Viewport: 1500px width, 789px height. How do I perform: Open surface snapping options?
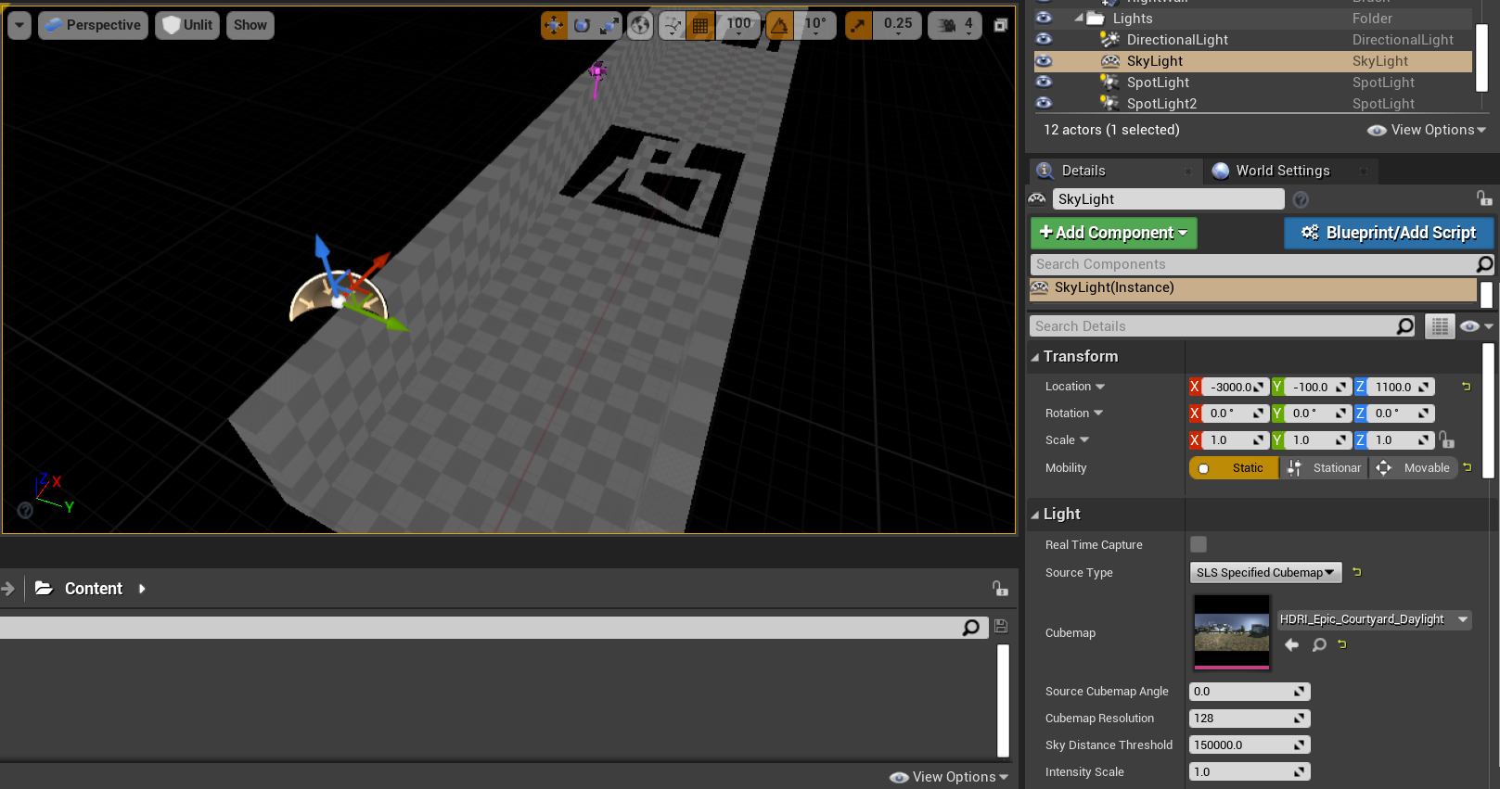pyautogui.click(x=673, y=25)
